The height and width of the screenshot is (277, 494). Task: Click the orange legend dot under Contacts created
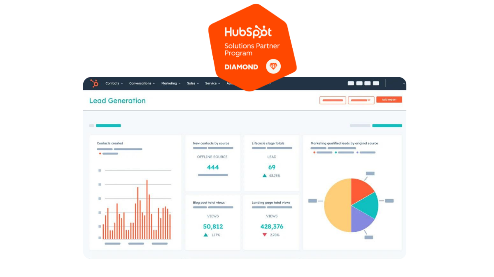100,153
